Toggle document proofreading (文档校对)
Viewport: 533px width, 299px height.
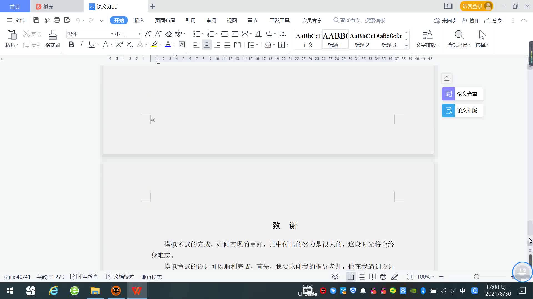[x=120, y=277]
